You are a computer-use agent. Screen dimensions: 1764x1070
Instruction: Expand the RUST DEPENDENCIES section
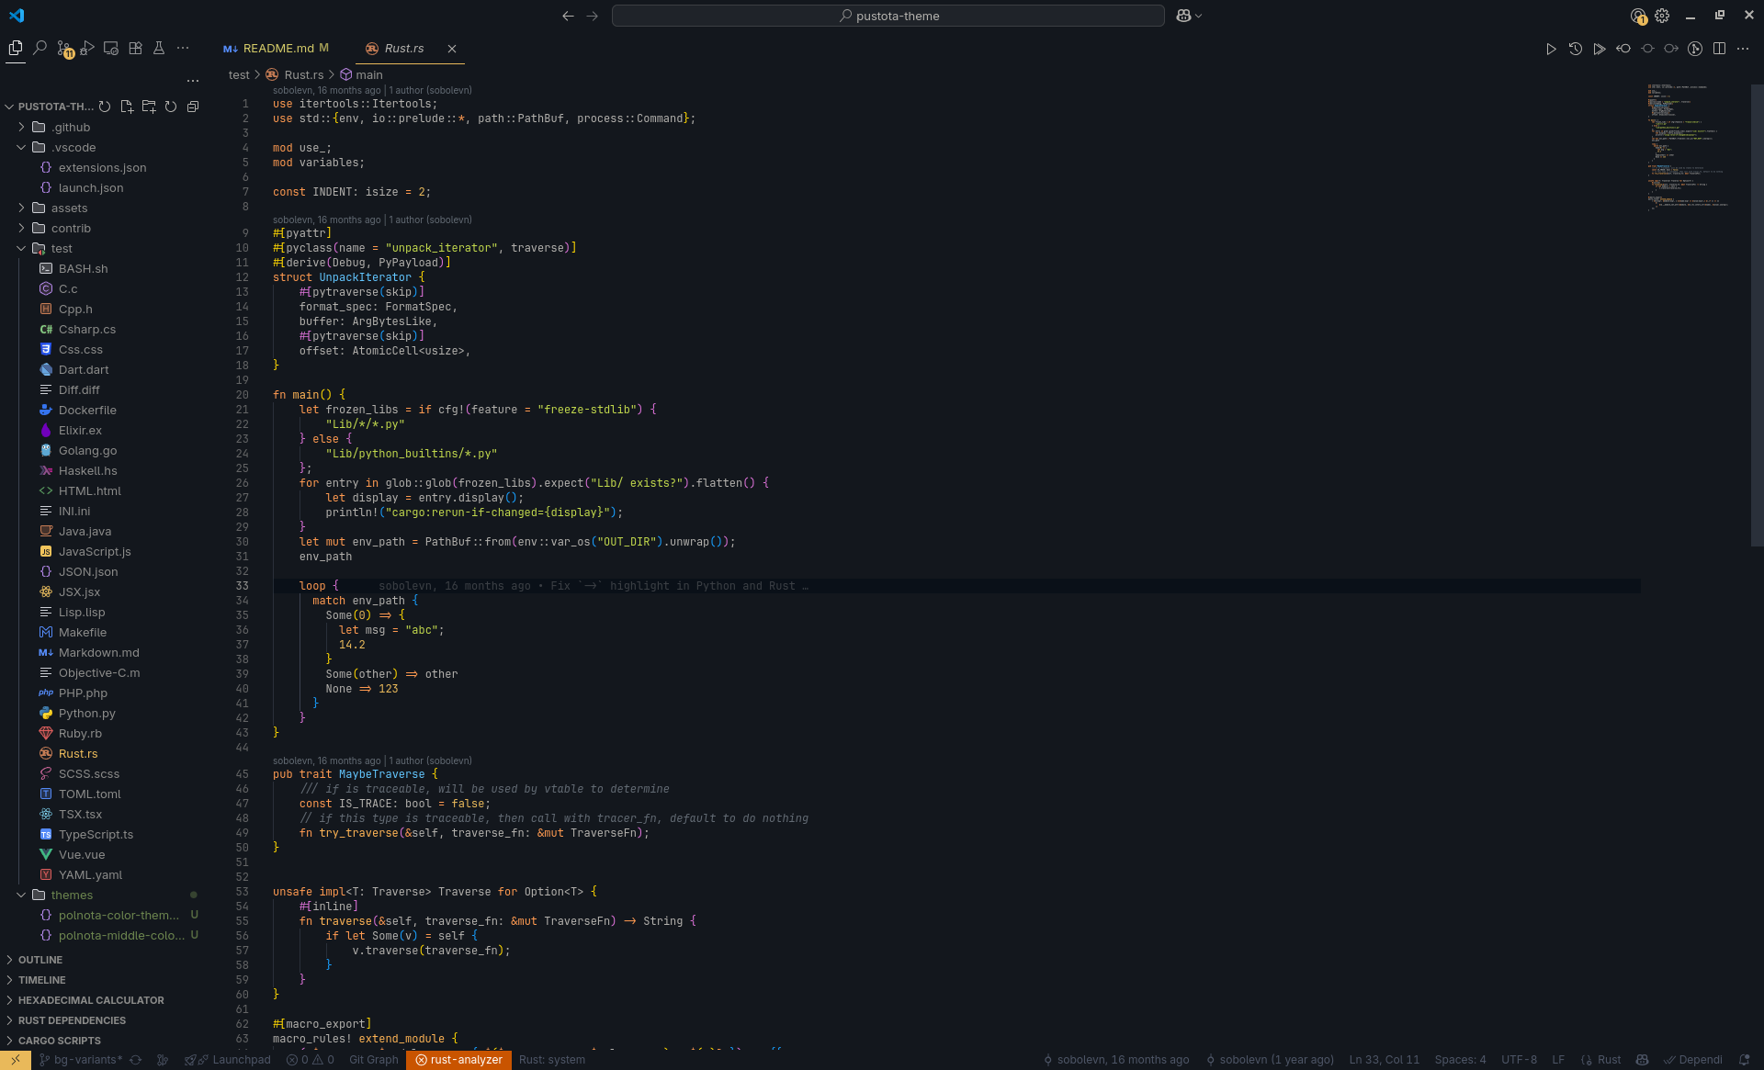coord(72,1020)
